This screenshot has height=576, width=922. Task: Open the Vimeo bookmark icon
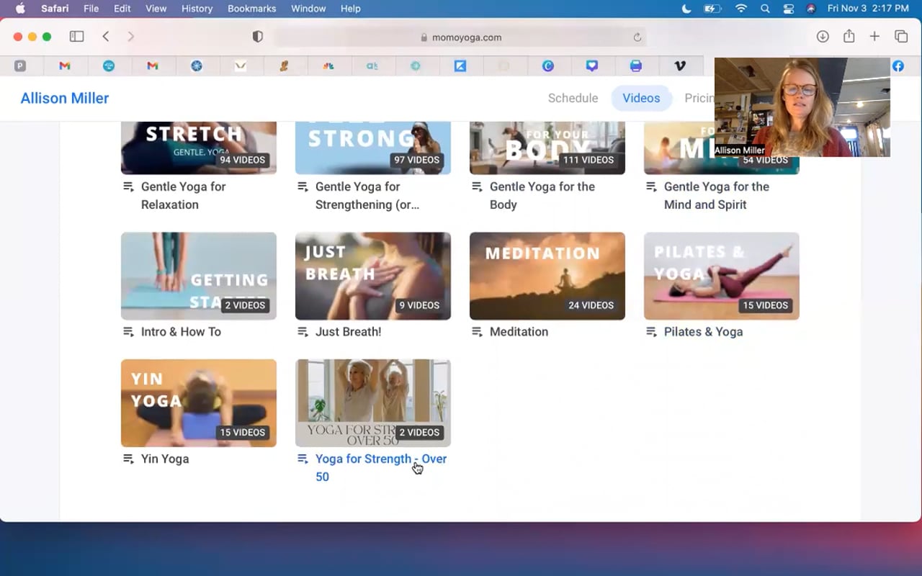click(679, 66)
